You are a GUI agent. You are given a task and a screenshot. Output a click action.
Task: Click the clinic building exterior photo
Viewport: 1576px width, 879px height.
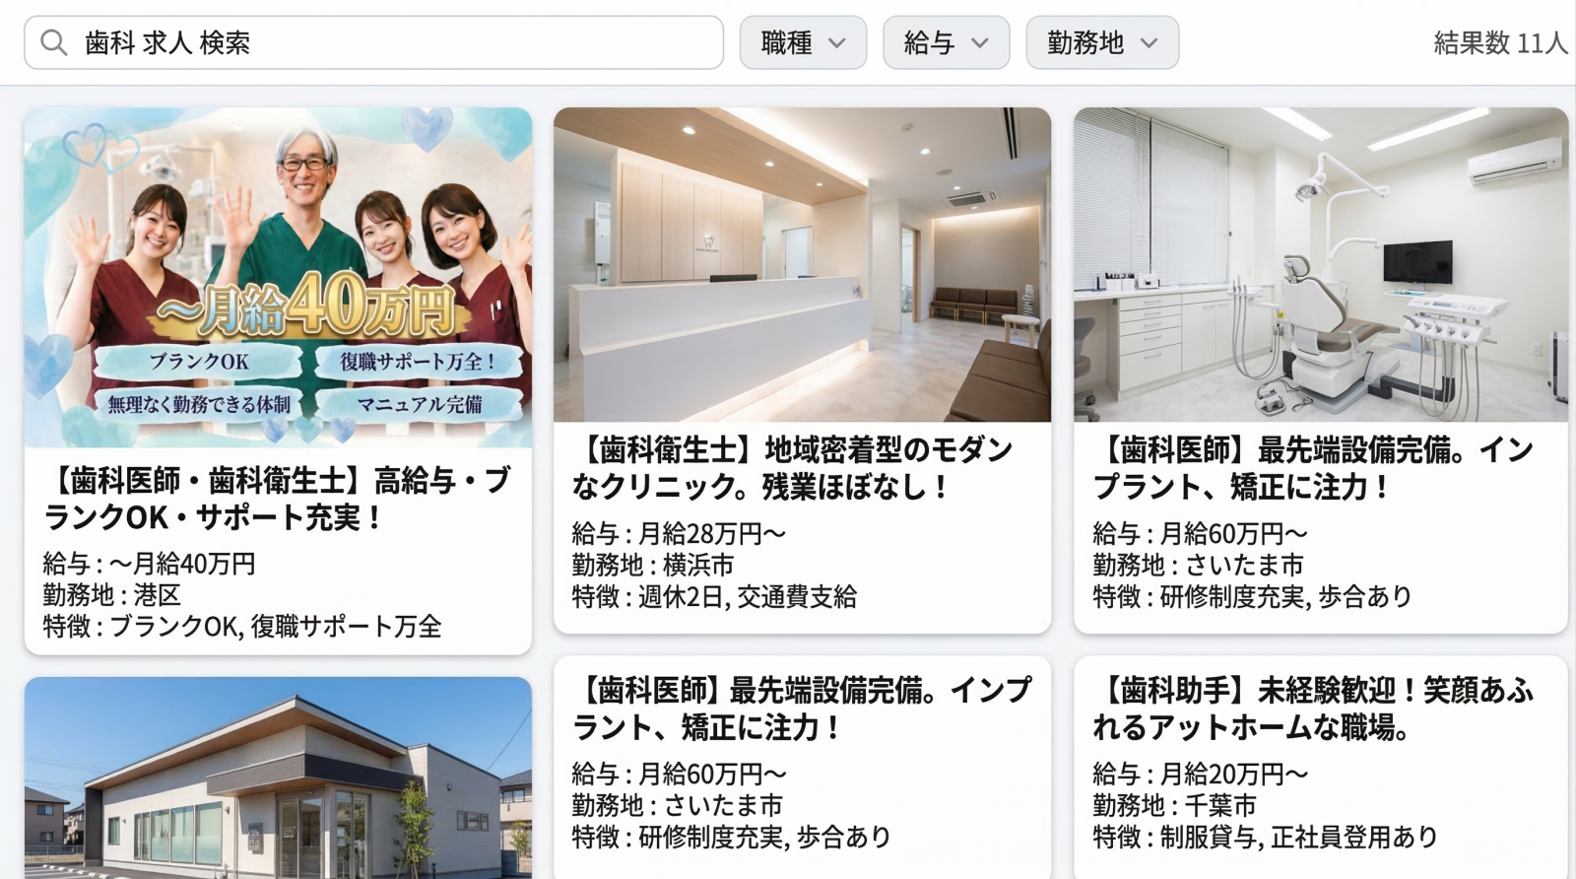coord(278,777)
